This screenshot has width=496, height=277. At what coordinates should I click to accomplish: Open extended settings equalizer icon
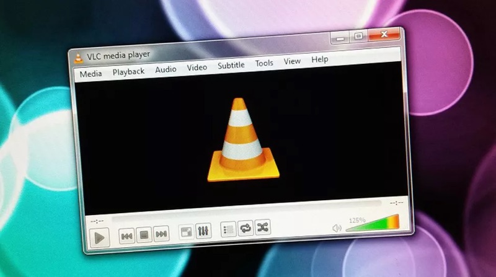click(203, 231)
